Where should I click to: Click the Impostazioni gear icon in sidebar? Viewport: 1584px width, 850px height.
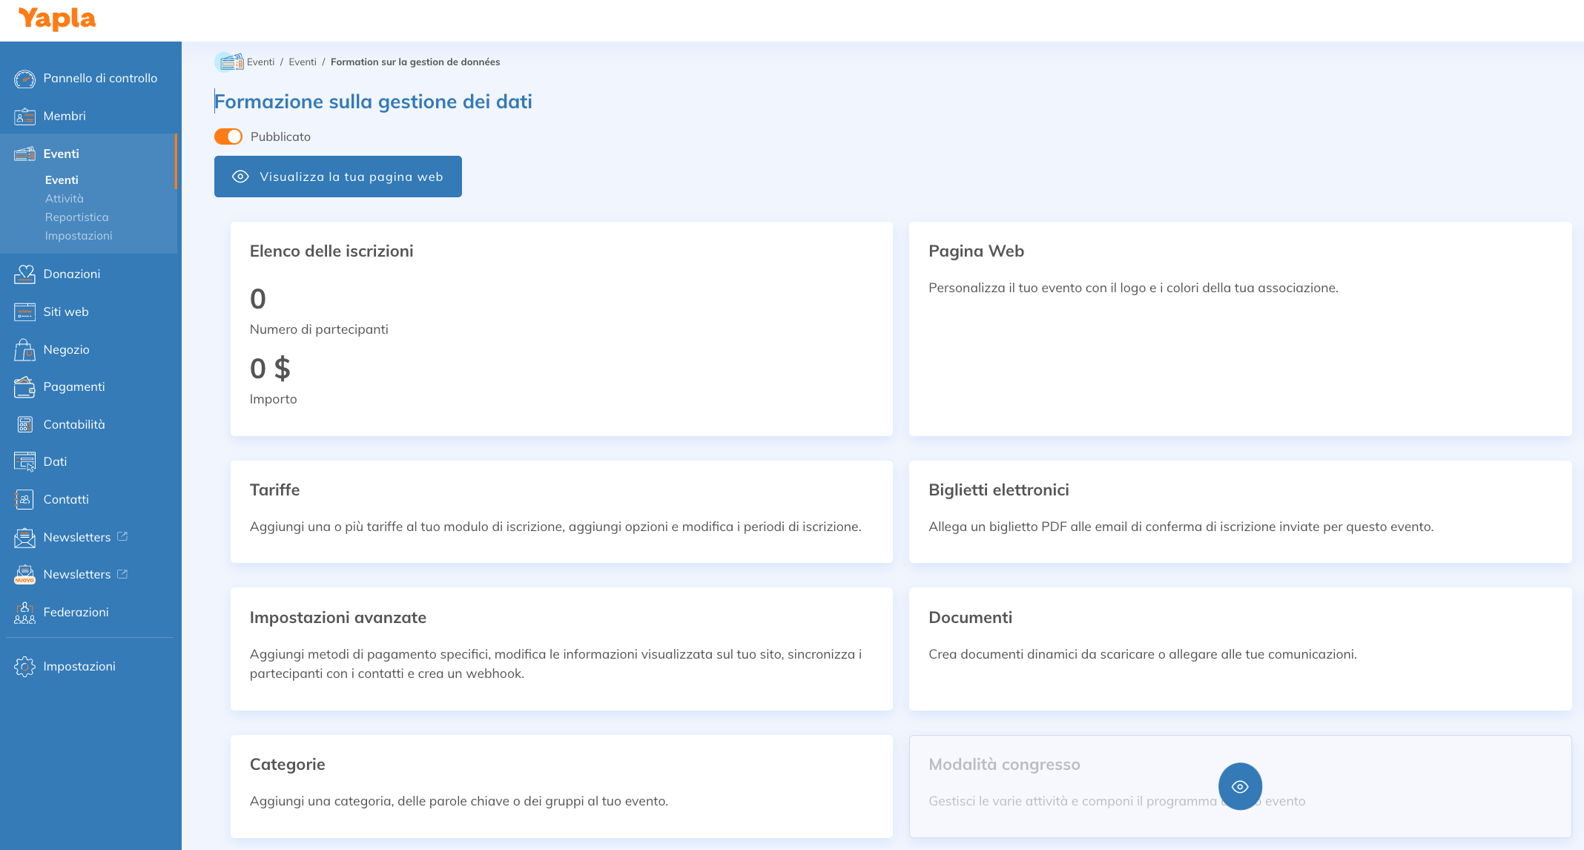[24, 667]
